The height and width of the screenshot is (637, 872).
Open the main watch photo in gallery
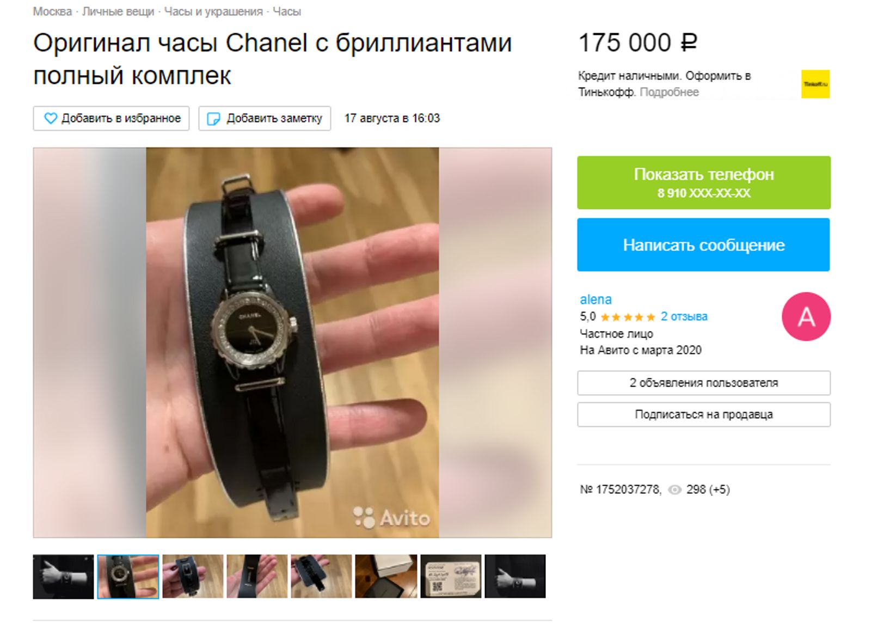(292, 342)
